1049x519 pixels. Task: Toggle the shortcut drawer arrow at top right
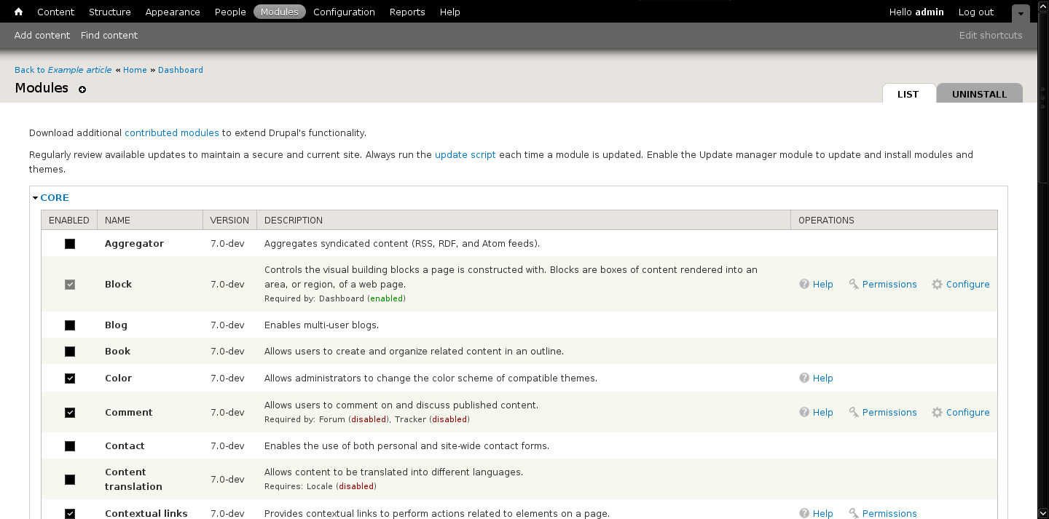[1021, 13]
